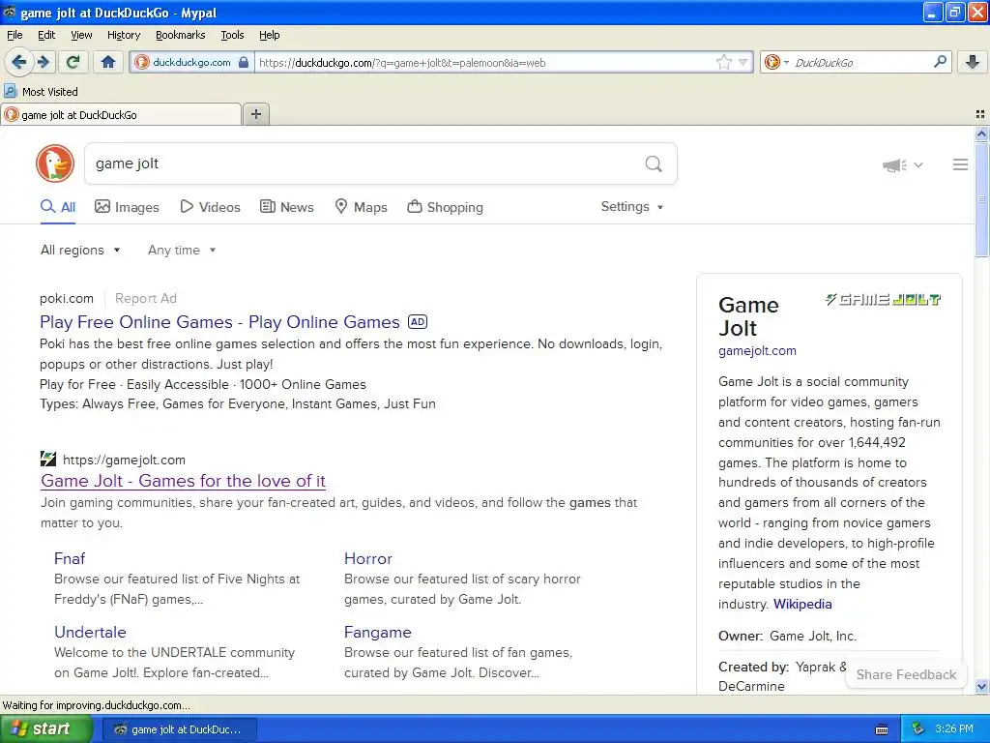Expand the Settings dropdown
The height and width of the screenshot is (743, 990).
click(632, 207)
